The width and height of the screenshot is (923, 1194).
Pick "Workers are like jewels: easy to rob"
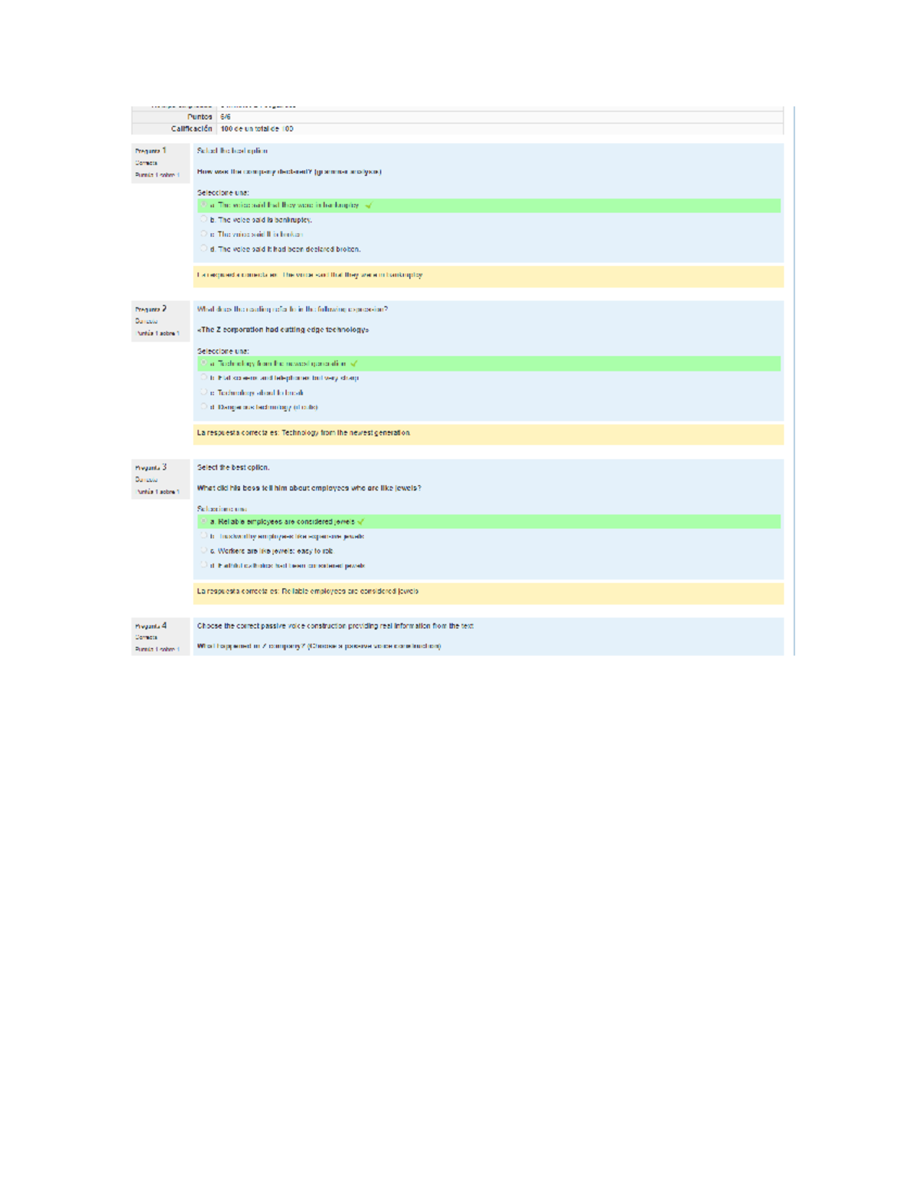pos(205,552)
